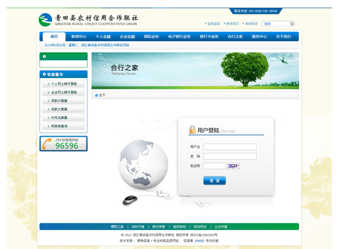Click the 在线留言 link at top
The image size is (343, 249).
tap(213, 24)
